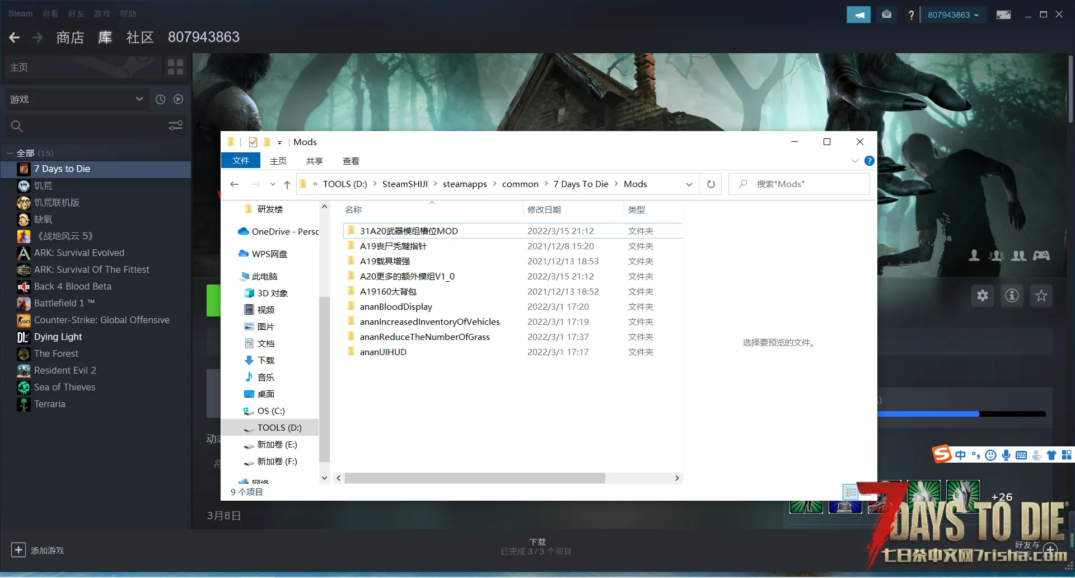The height and width of the screenshot is (578, 1075).
Task: Favorite the game with star icon
Action: 1041,296
